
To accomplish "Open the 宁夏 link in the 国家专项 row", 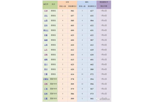I will pos(46,99).
